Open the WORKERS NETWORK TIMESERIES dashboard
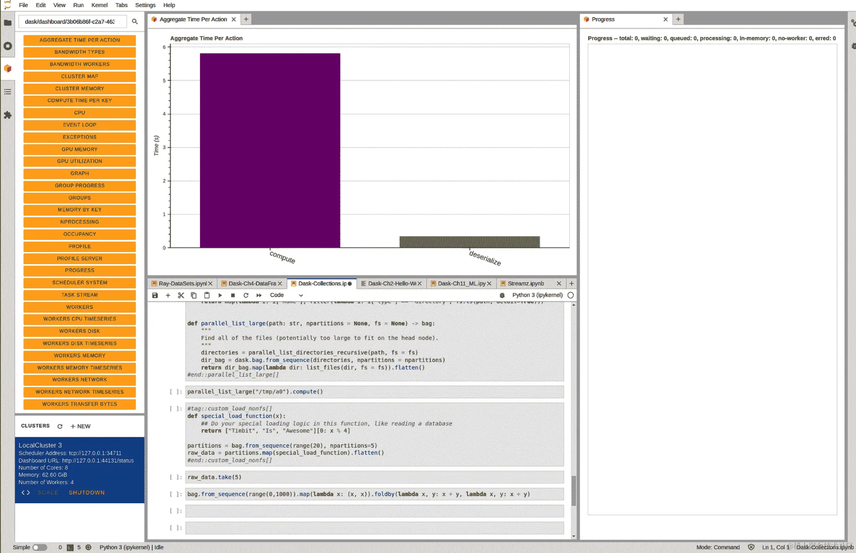This screenshot has width=856, height=553. (79, 392)
